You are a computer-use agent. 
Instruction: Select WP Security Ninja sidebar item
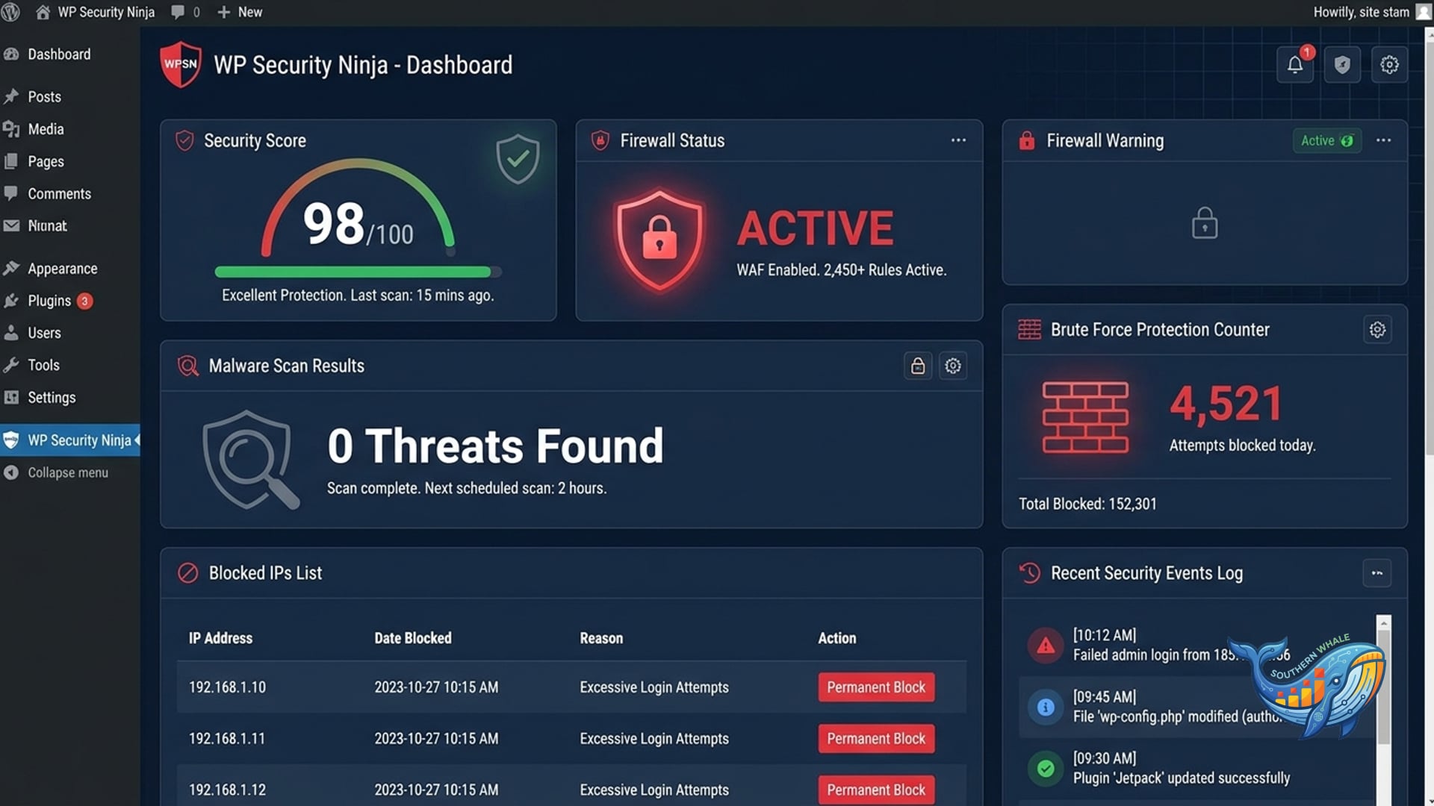(70, 440)
